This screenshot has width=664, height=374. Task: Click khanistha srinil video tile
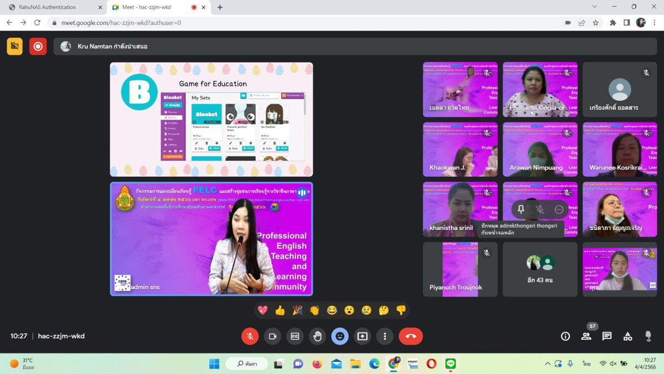pos(460,209)
